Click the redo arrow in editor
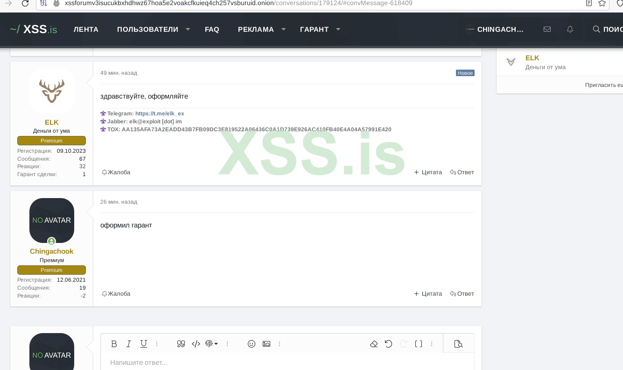This screenshot has height=370, width=623. click(x=404, y=344)
